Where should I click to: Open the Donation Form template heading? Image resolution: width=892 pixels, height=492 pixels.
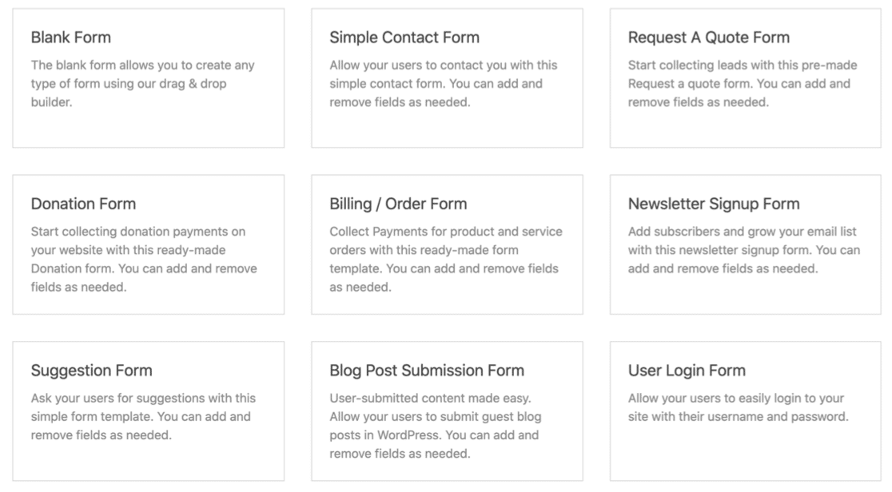(83, 204)
